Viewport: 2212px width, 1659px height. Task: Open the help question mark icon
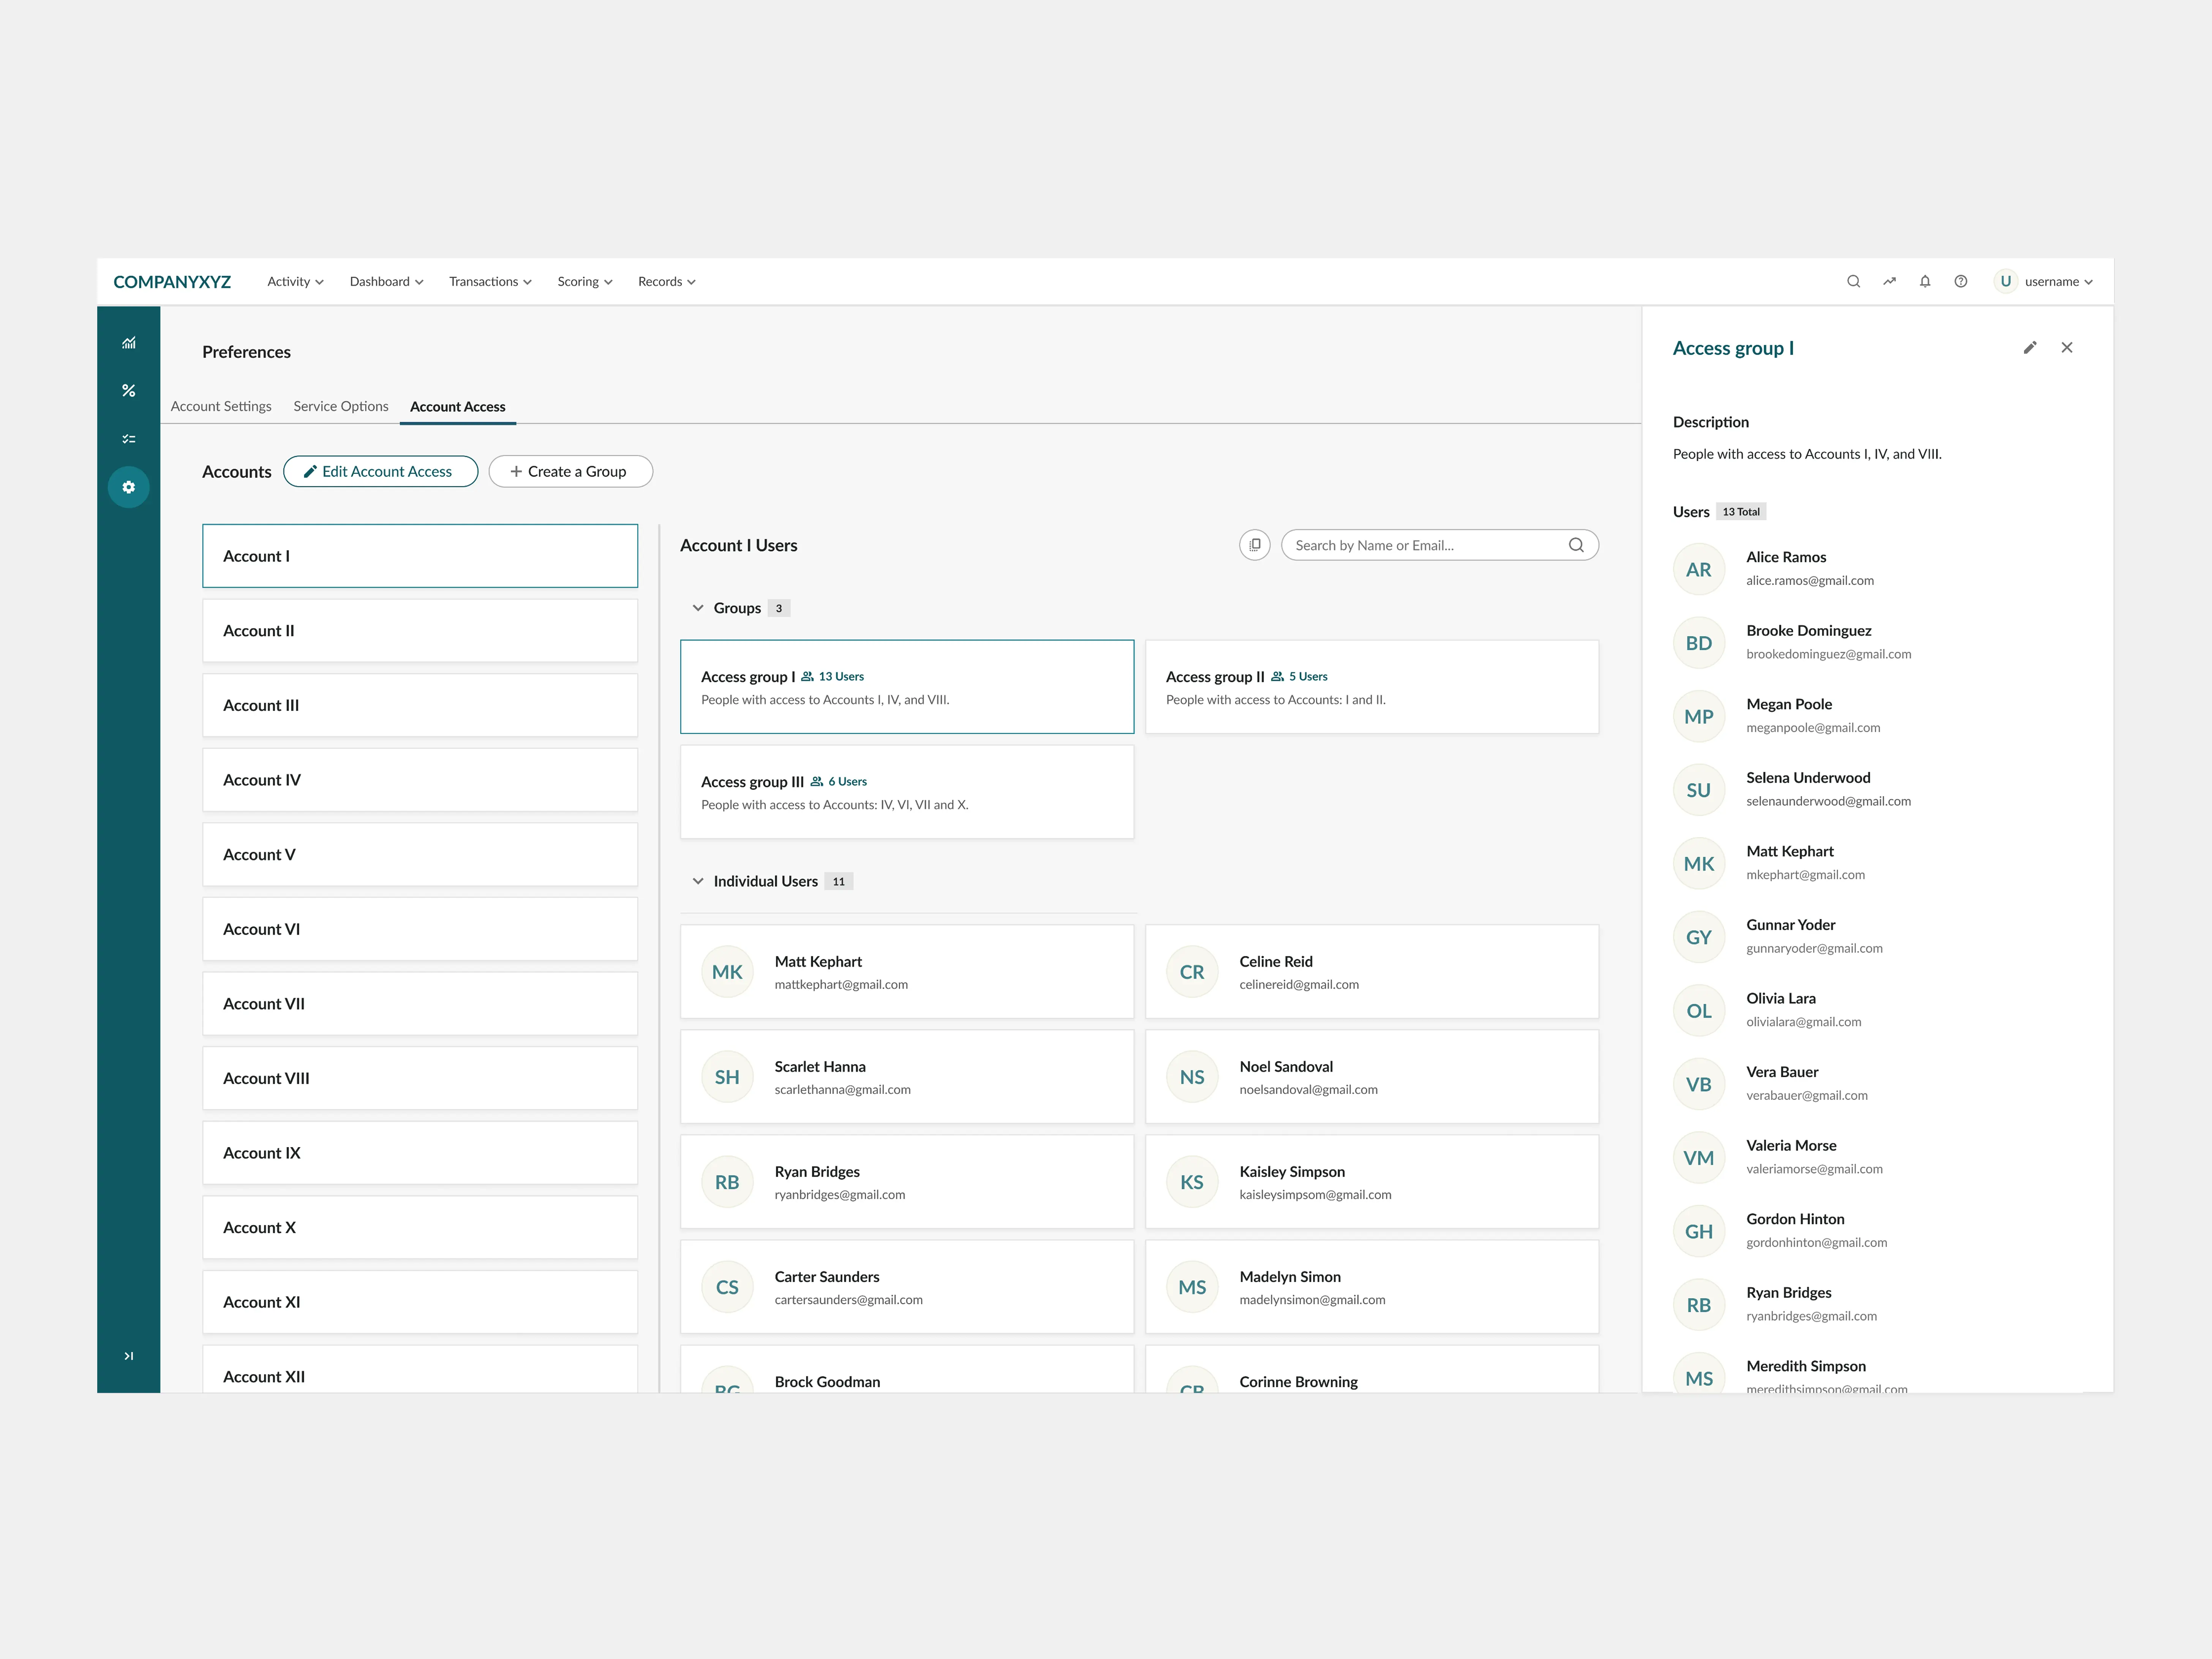click(x=1961, y=281)
